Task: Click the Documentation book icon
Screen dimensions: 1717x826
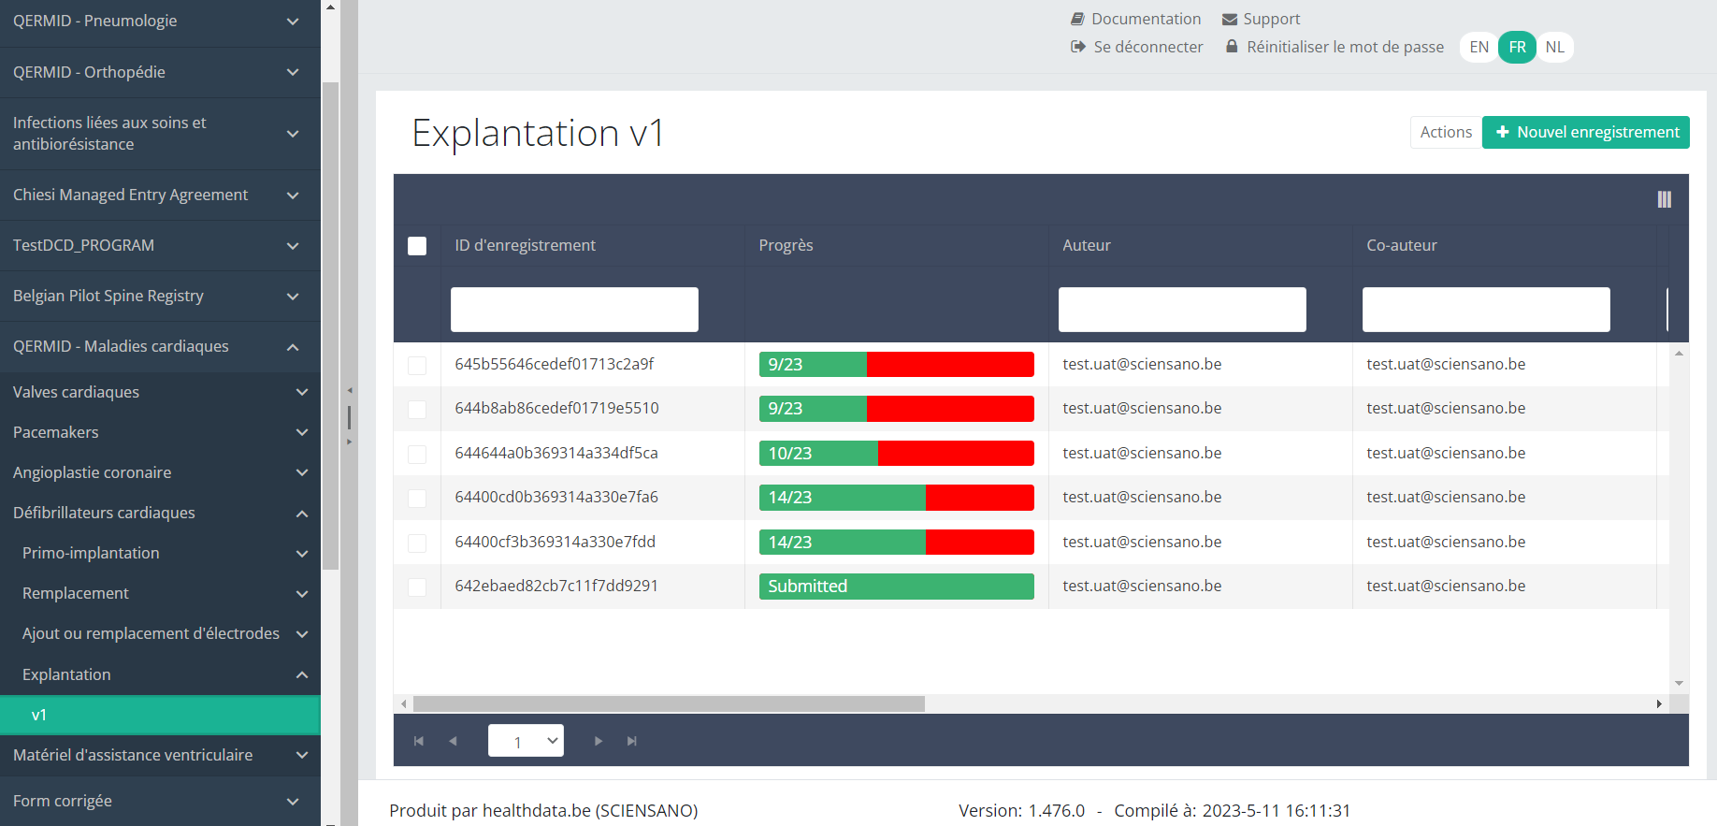Action: pyautogui.click(x=1078, y=19)
